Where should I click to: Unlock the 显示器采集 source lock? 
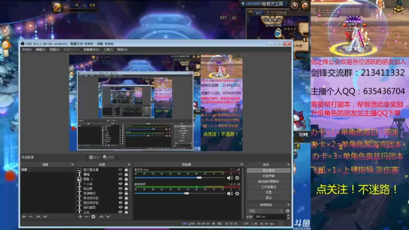[126, 170]
